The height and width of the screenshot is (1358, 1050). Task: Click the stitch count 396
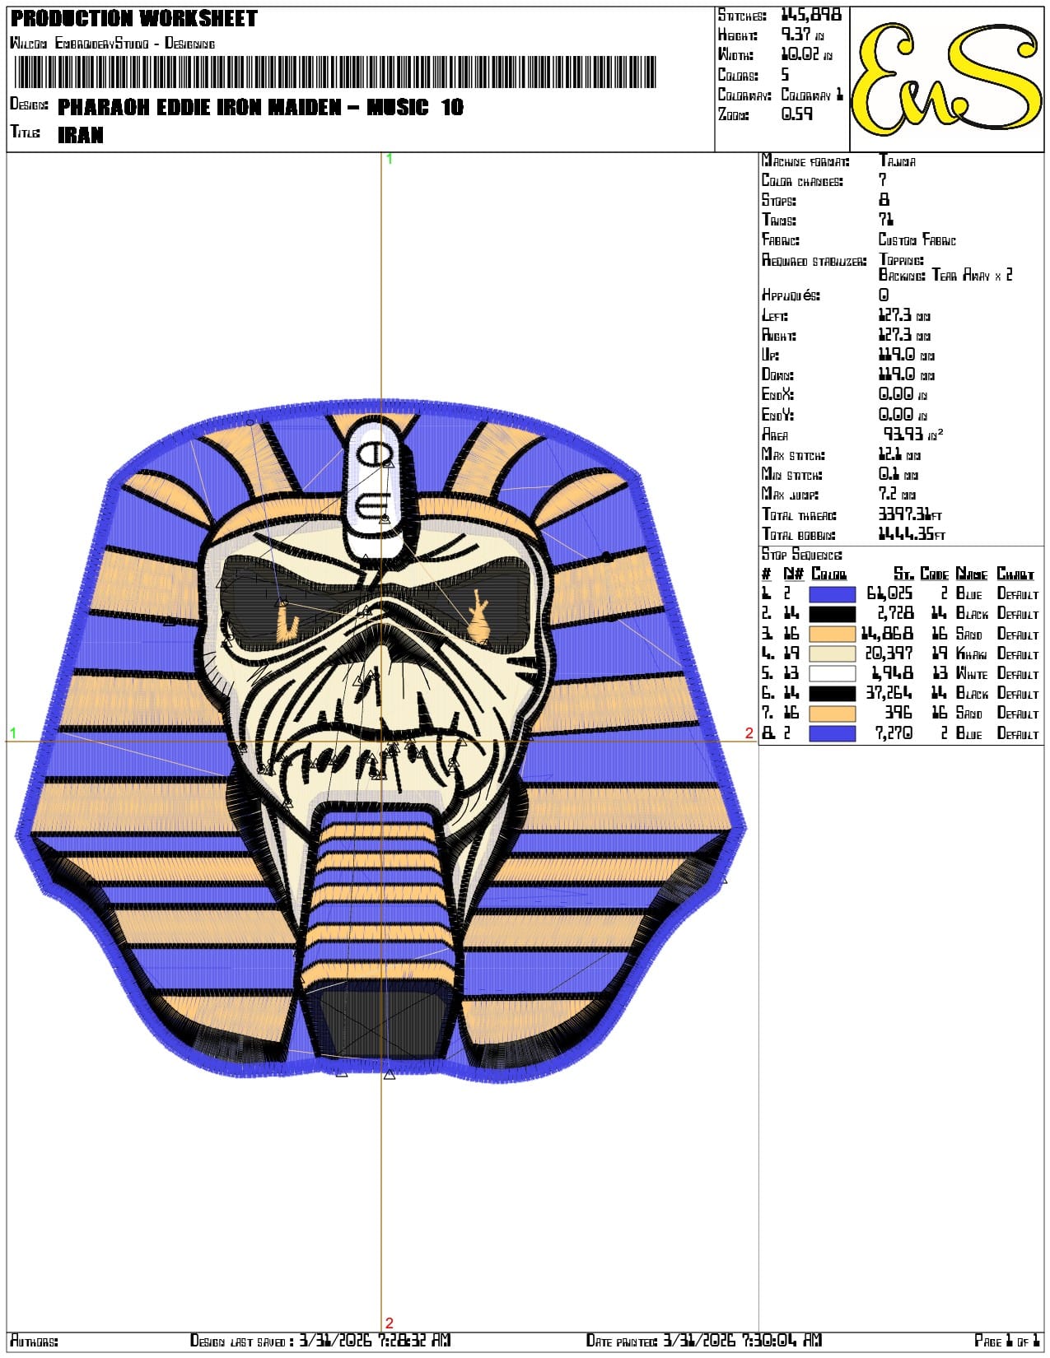[x=899, y=714]
